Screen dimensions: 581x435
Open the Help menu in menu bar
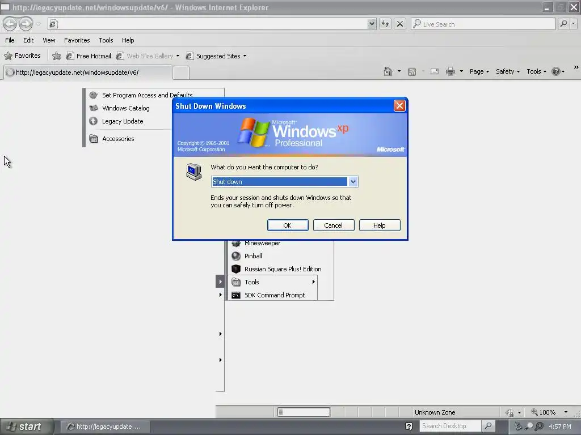(x=128, y=40)
